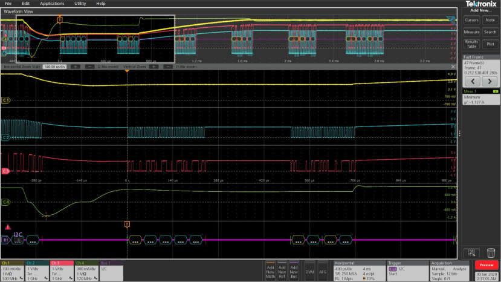Click the Waveform View title
Screen dimensions: 501x282
tap(18, 11)
